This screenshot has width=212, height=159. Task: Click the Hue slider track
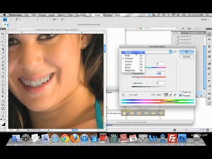pyautogui.click(x=155, y=68)
